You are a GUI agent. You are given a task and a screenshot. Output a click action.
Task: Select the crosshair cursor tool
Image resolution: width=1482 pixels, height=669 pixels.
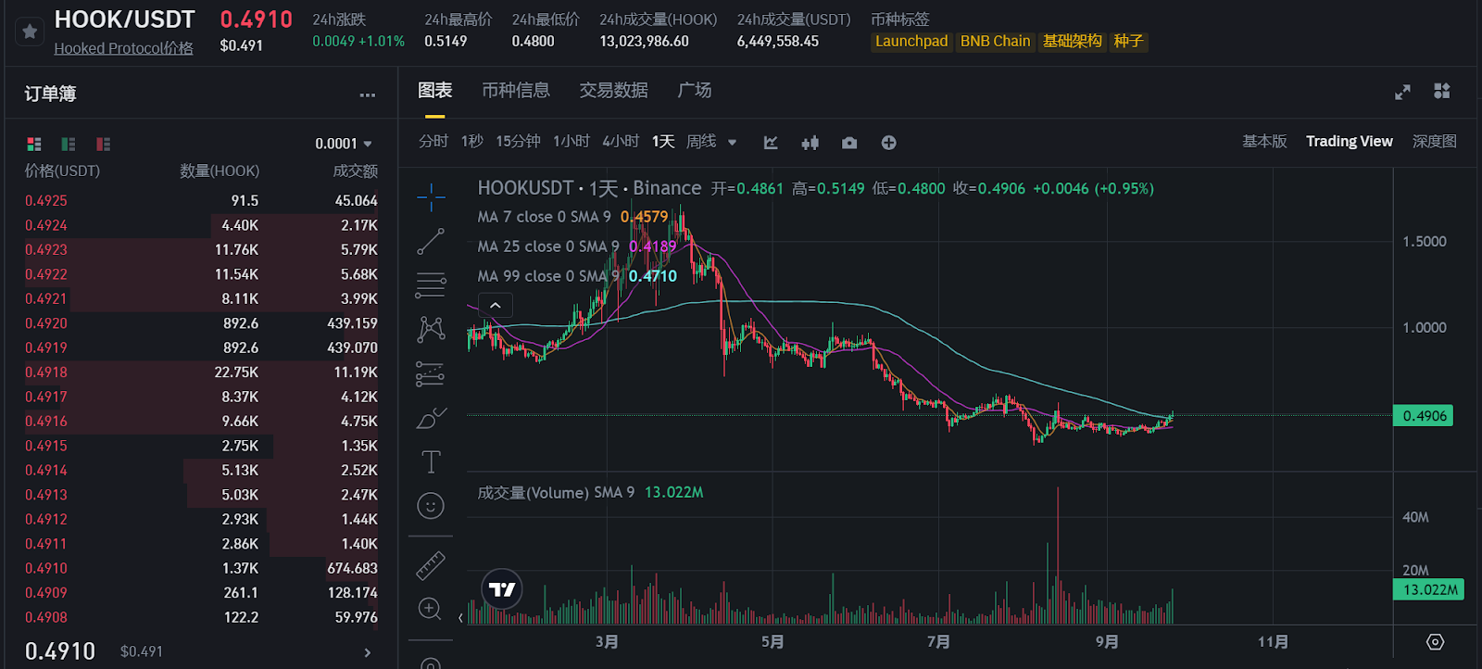[x=431, y=197]
